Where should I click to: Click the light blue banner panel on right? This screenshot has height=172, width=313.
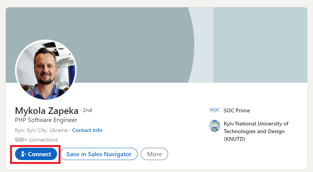[x=260, y=45]
